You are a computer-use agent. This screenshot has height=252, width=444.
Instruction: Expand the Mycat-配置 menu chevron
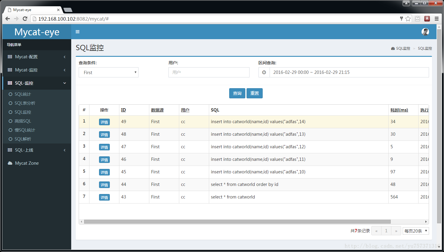65,57
